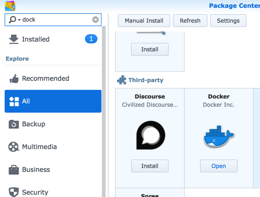This screenshot has height=197, width=260.
Task: Open Package Center Settings
Action: [228, 21]
